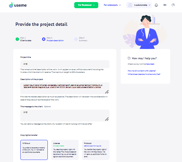Expand the For freelancer dropdown
Image resolution: width=182 pixels, height=162 pixels.
pyautogui.click(x=86, y=5)
